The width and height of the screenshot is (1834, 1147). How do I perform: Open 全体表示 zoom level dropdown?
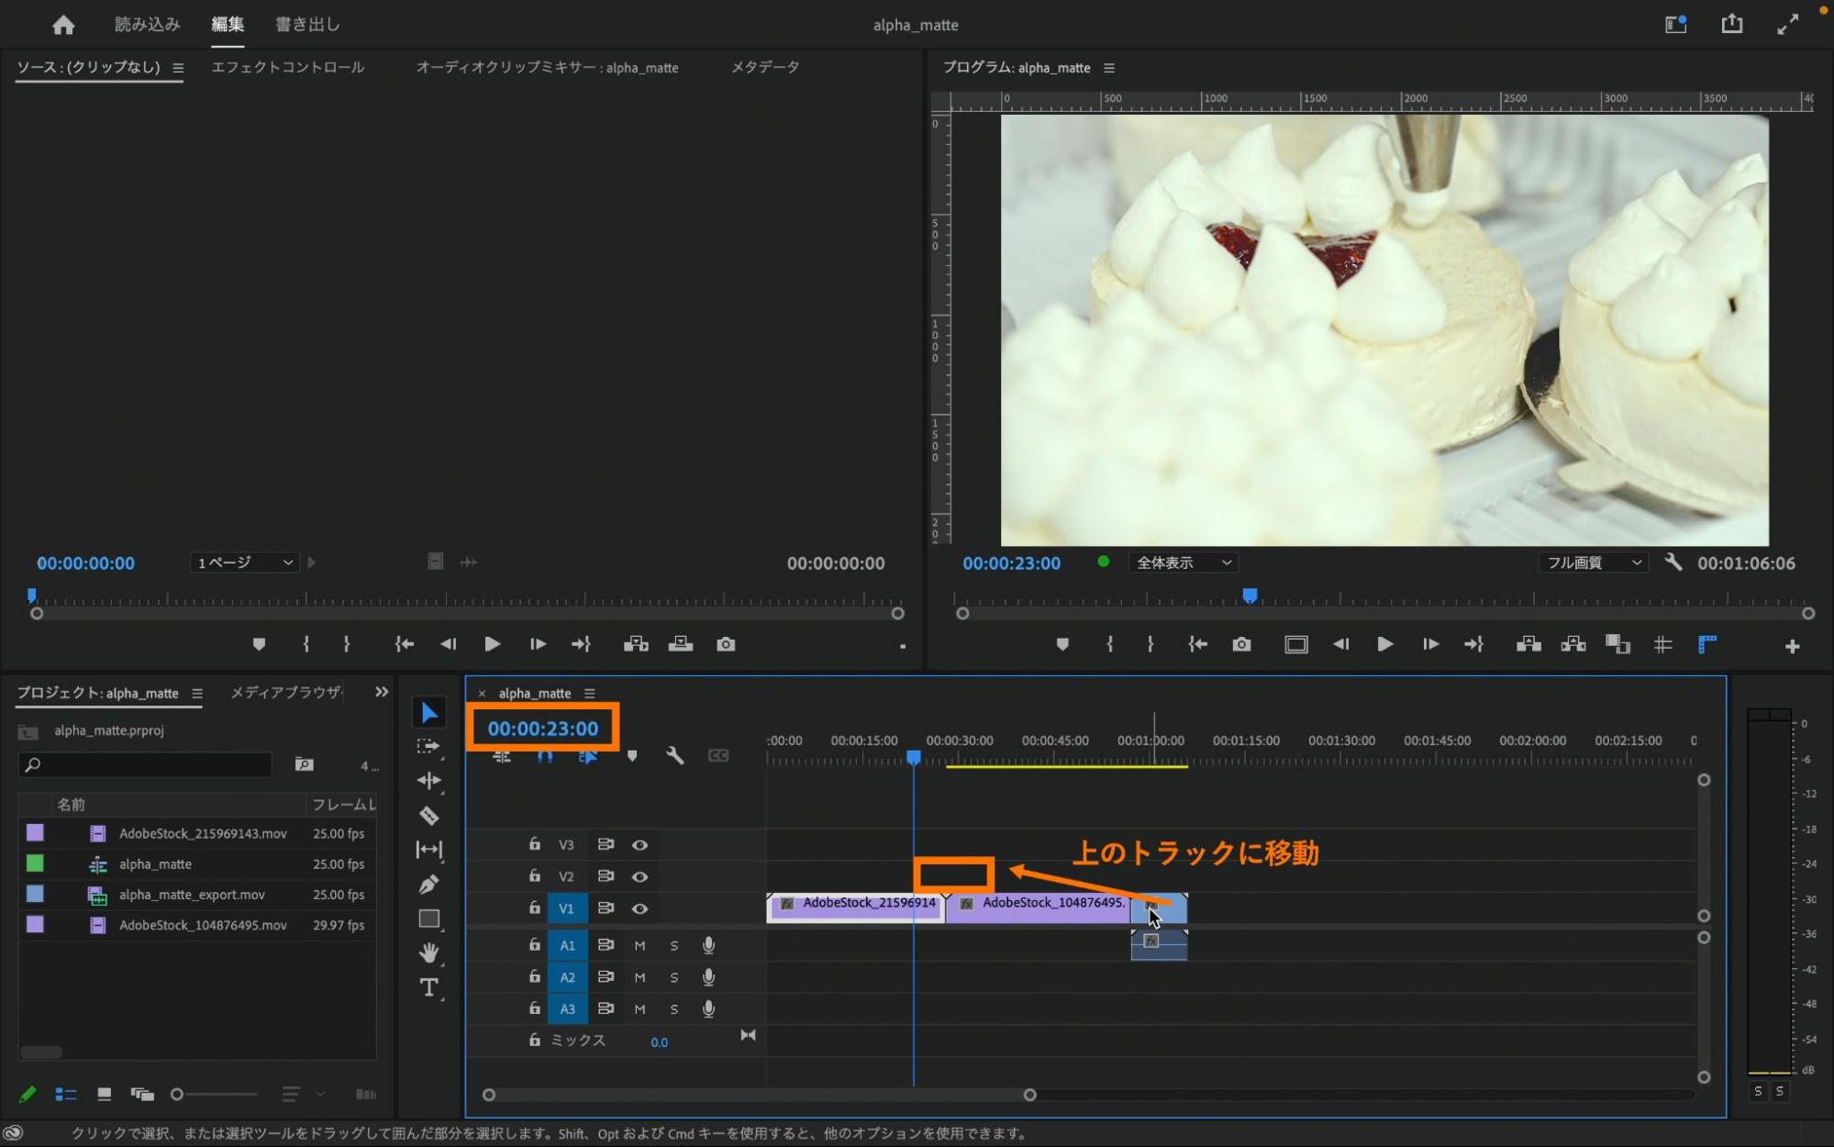click(x=1184, y=562)
